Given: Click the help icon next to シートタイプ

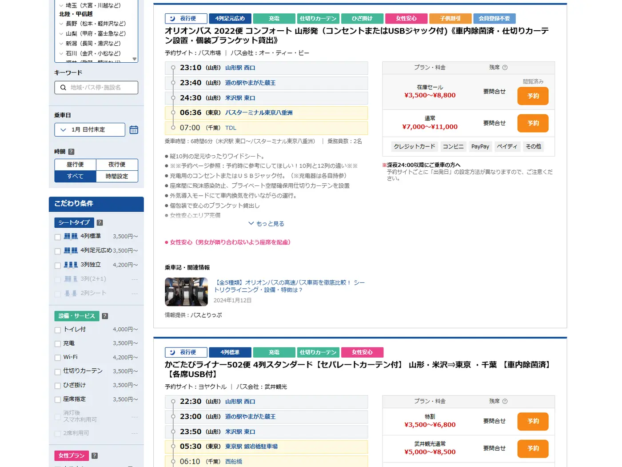Looking at the screenshot, I should click(100, 222).
